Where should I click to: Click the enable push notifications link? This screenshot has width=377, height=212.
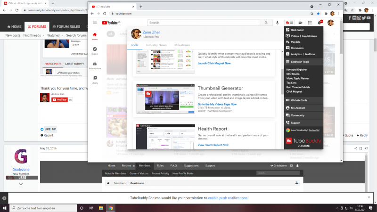click(x=228, y=198)
